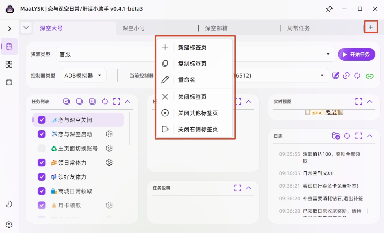Screen dimensions: 384x233
Task: Maximize the 任务列表 panel
Action: tap(117, 101)
